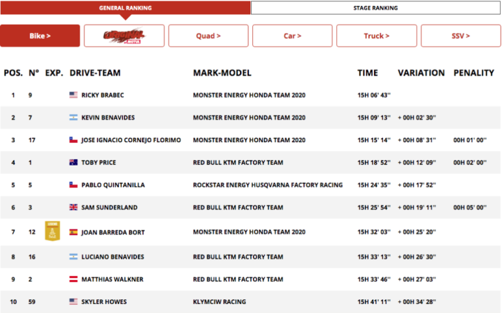
Task: Click the Chilean flag beside Pablo Quintanilla
Action: (x=74, y=185)
